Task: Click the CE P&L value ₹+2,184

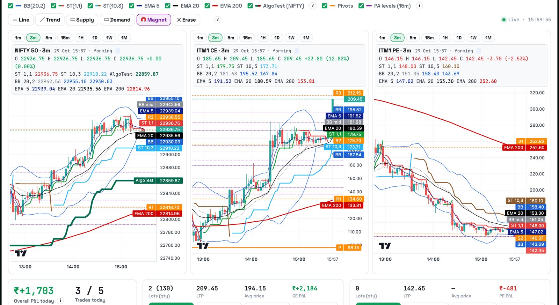Action: [305, 288]
